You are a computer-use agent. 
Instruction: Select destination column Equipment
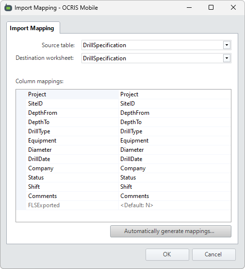[175, 141]
